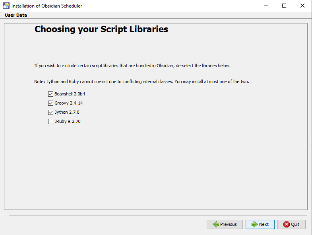This screenshot has height=235, width=312.
Task: Enable the JRuby 9.2.70 checkbox
Action: pos(50,121)
